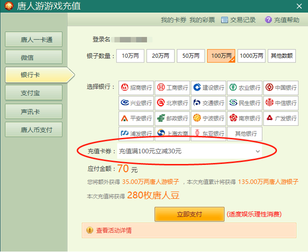308x252 pixels.
Task: Choose 其他数额 for custom amount
Action: (x=282, y=56)
